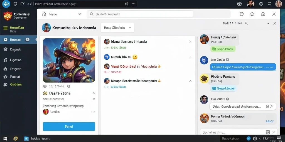This screenshot has width=285, height=142.
Task: Click the clock icon in main header
Action: point(242,14)
